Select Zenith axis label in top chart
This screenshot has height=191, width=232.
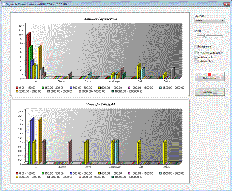[x=167, y=81]
